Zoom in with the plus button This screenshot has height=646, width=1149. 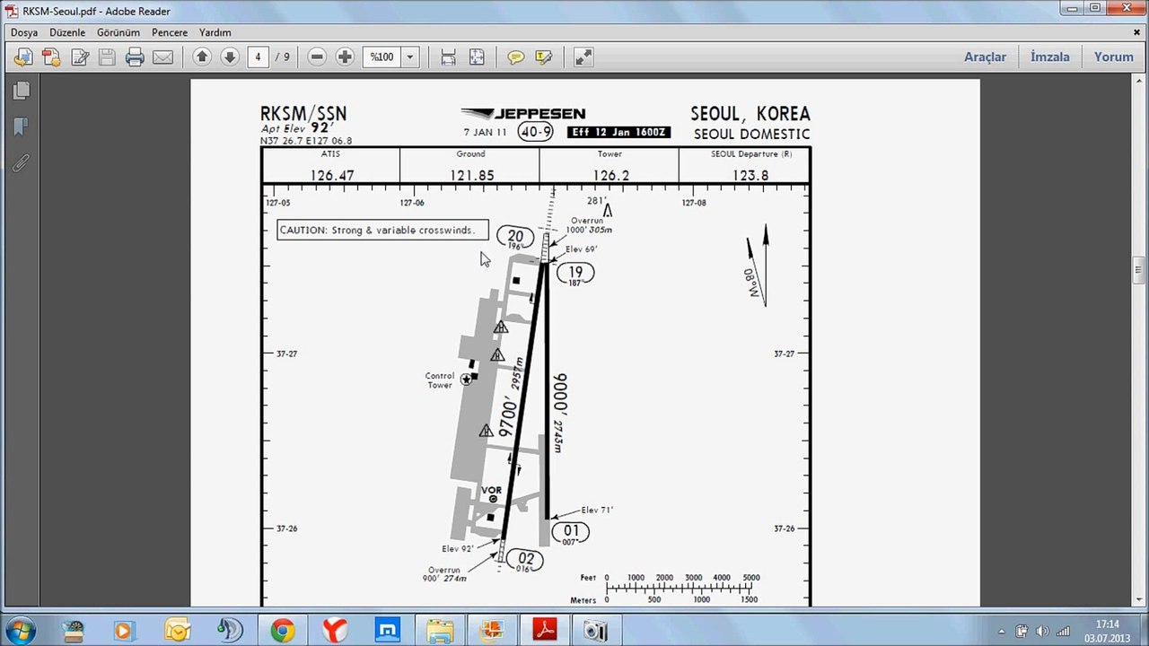(345, 57)
